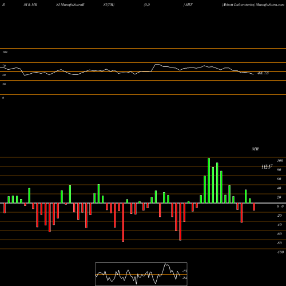
Task: Click the MR axis label 60
Action: coord(279,179)
